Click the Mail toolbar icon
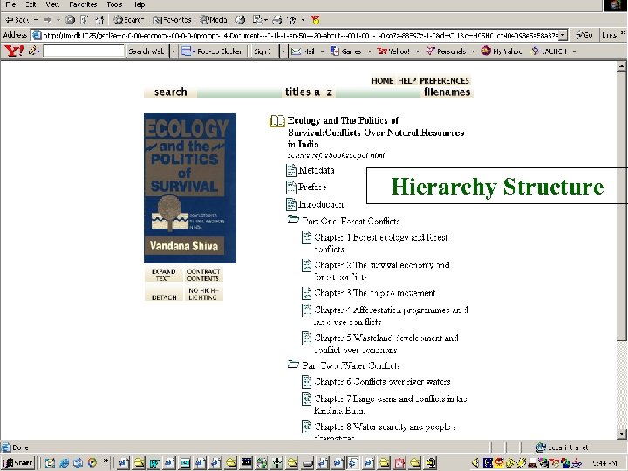628x471 pixels. pyautogui.click(x=260, y=19)
